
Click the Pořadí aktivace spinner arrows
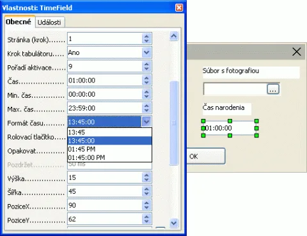coord(146,67)
